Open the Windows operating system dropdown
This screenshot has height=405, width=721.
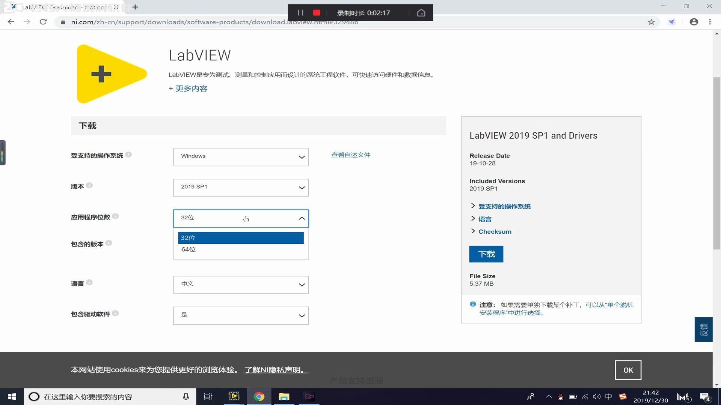(240, 157)
